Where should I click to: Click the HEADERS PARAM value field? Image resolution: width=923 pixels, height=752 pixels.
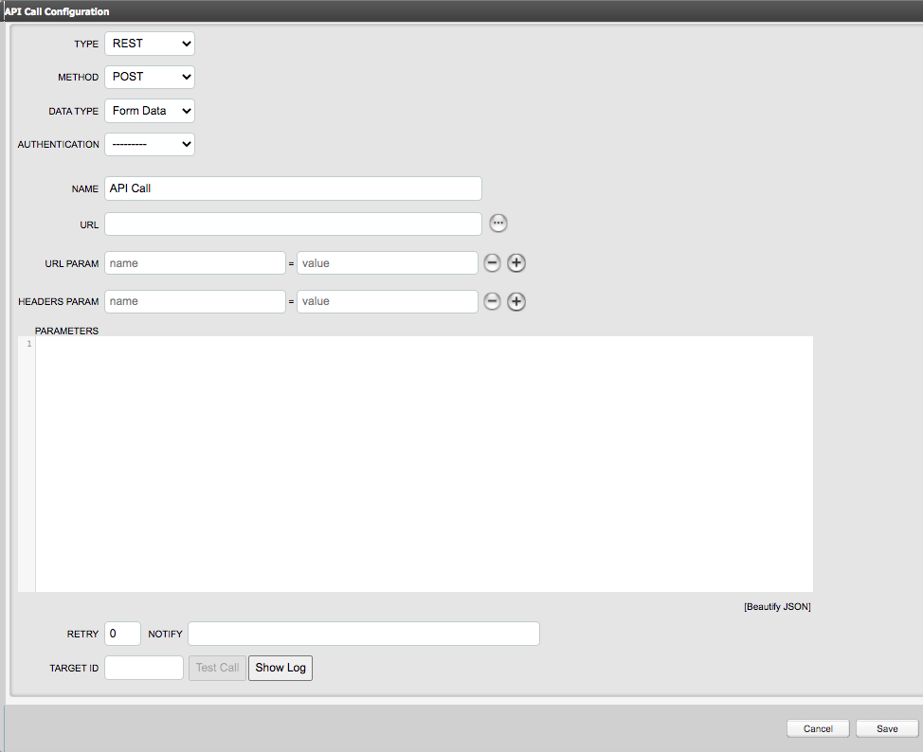388,301
